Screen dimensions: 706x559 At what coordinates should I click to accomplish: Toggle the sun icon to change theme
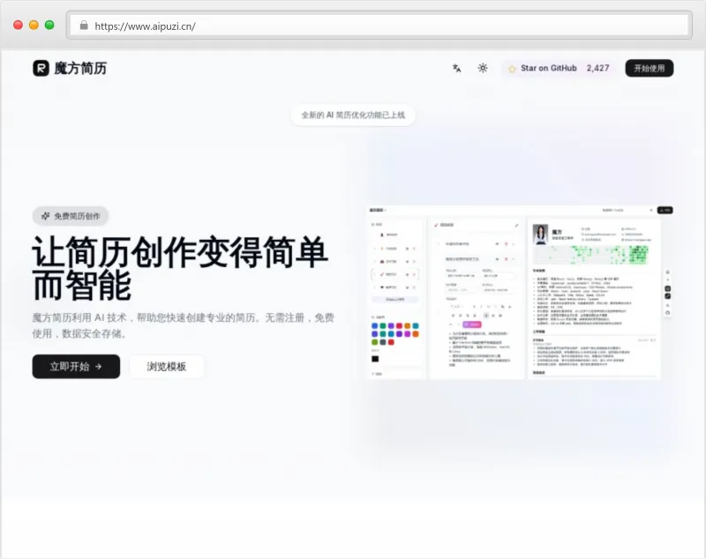482,67
